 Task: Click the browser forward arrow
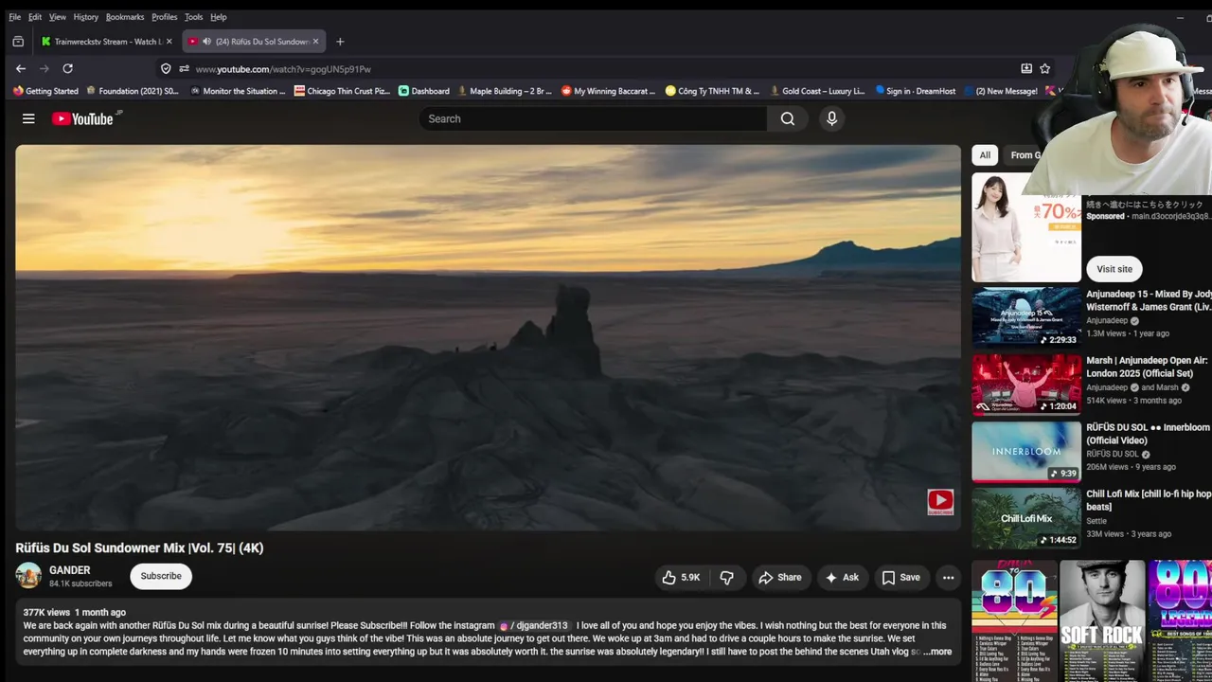click(44, 68)
